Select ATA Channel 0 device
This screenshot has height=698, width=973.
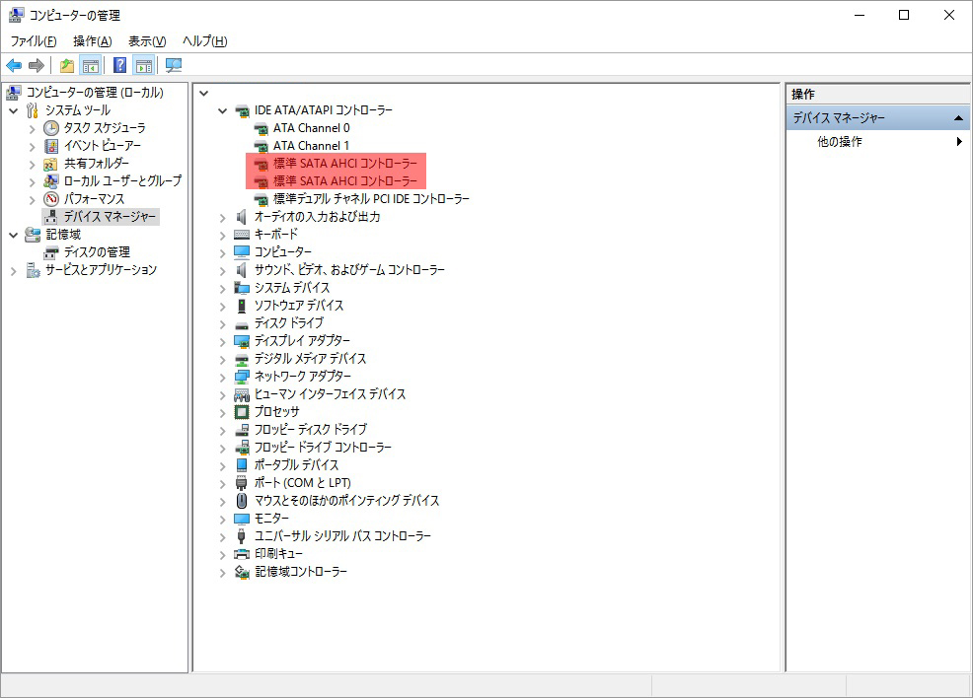click(312, 128)
